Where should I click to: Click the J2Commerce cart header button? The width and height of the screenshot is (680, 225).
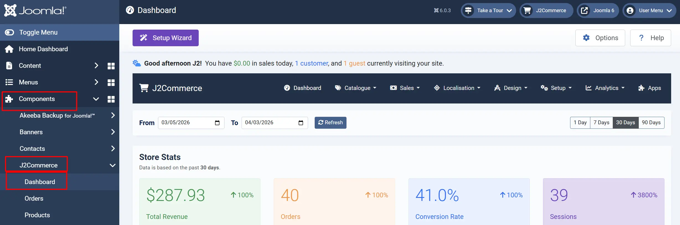pyautogui.click(x=546, y=11)
